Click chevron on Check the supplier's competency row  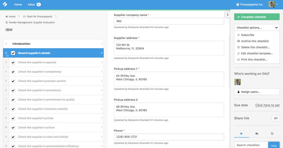(102, 71)
